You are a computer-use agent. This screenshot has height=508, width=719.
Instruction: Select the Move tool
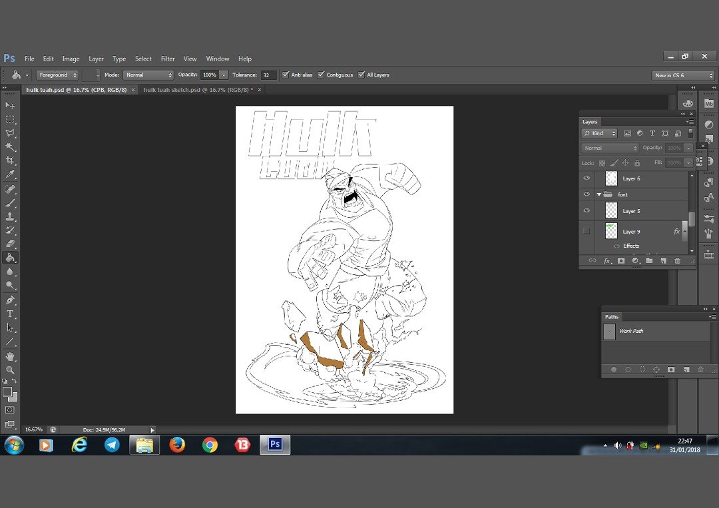coord(9,105)
